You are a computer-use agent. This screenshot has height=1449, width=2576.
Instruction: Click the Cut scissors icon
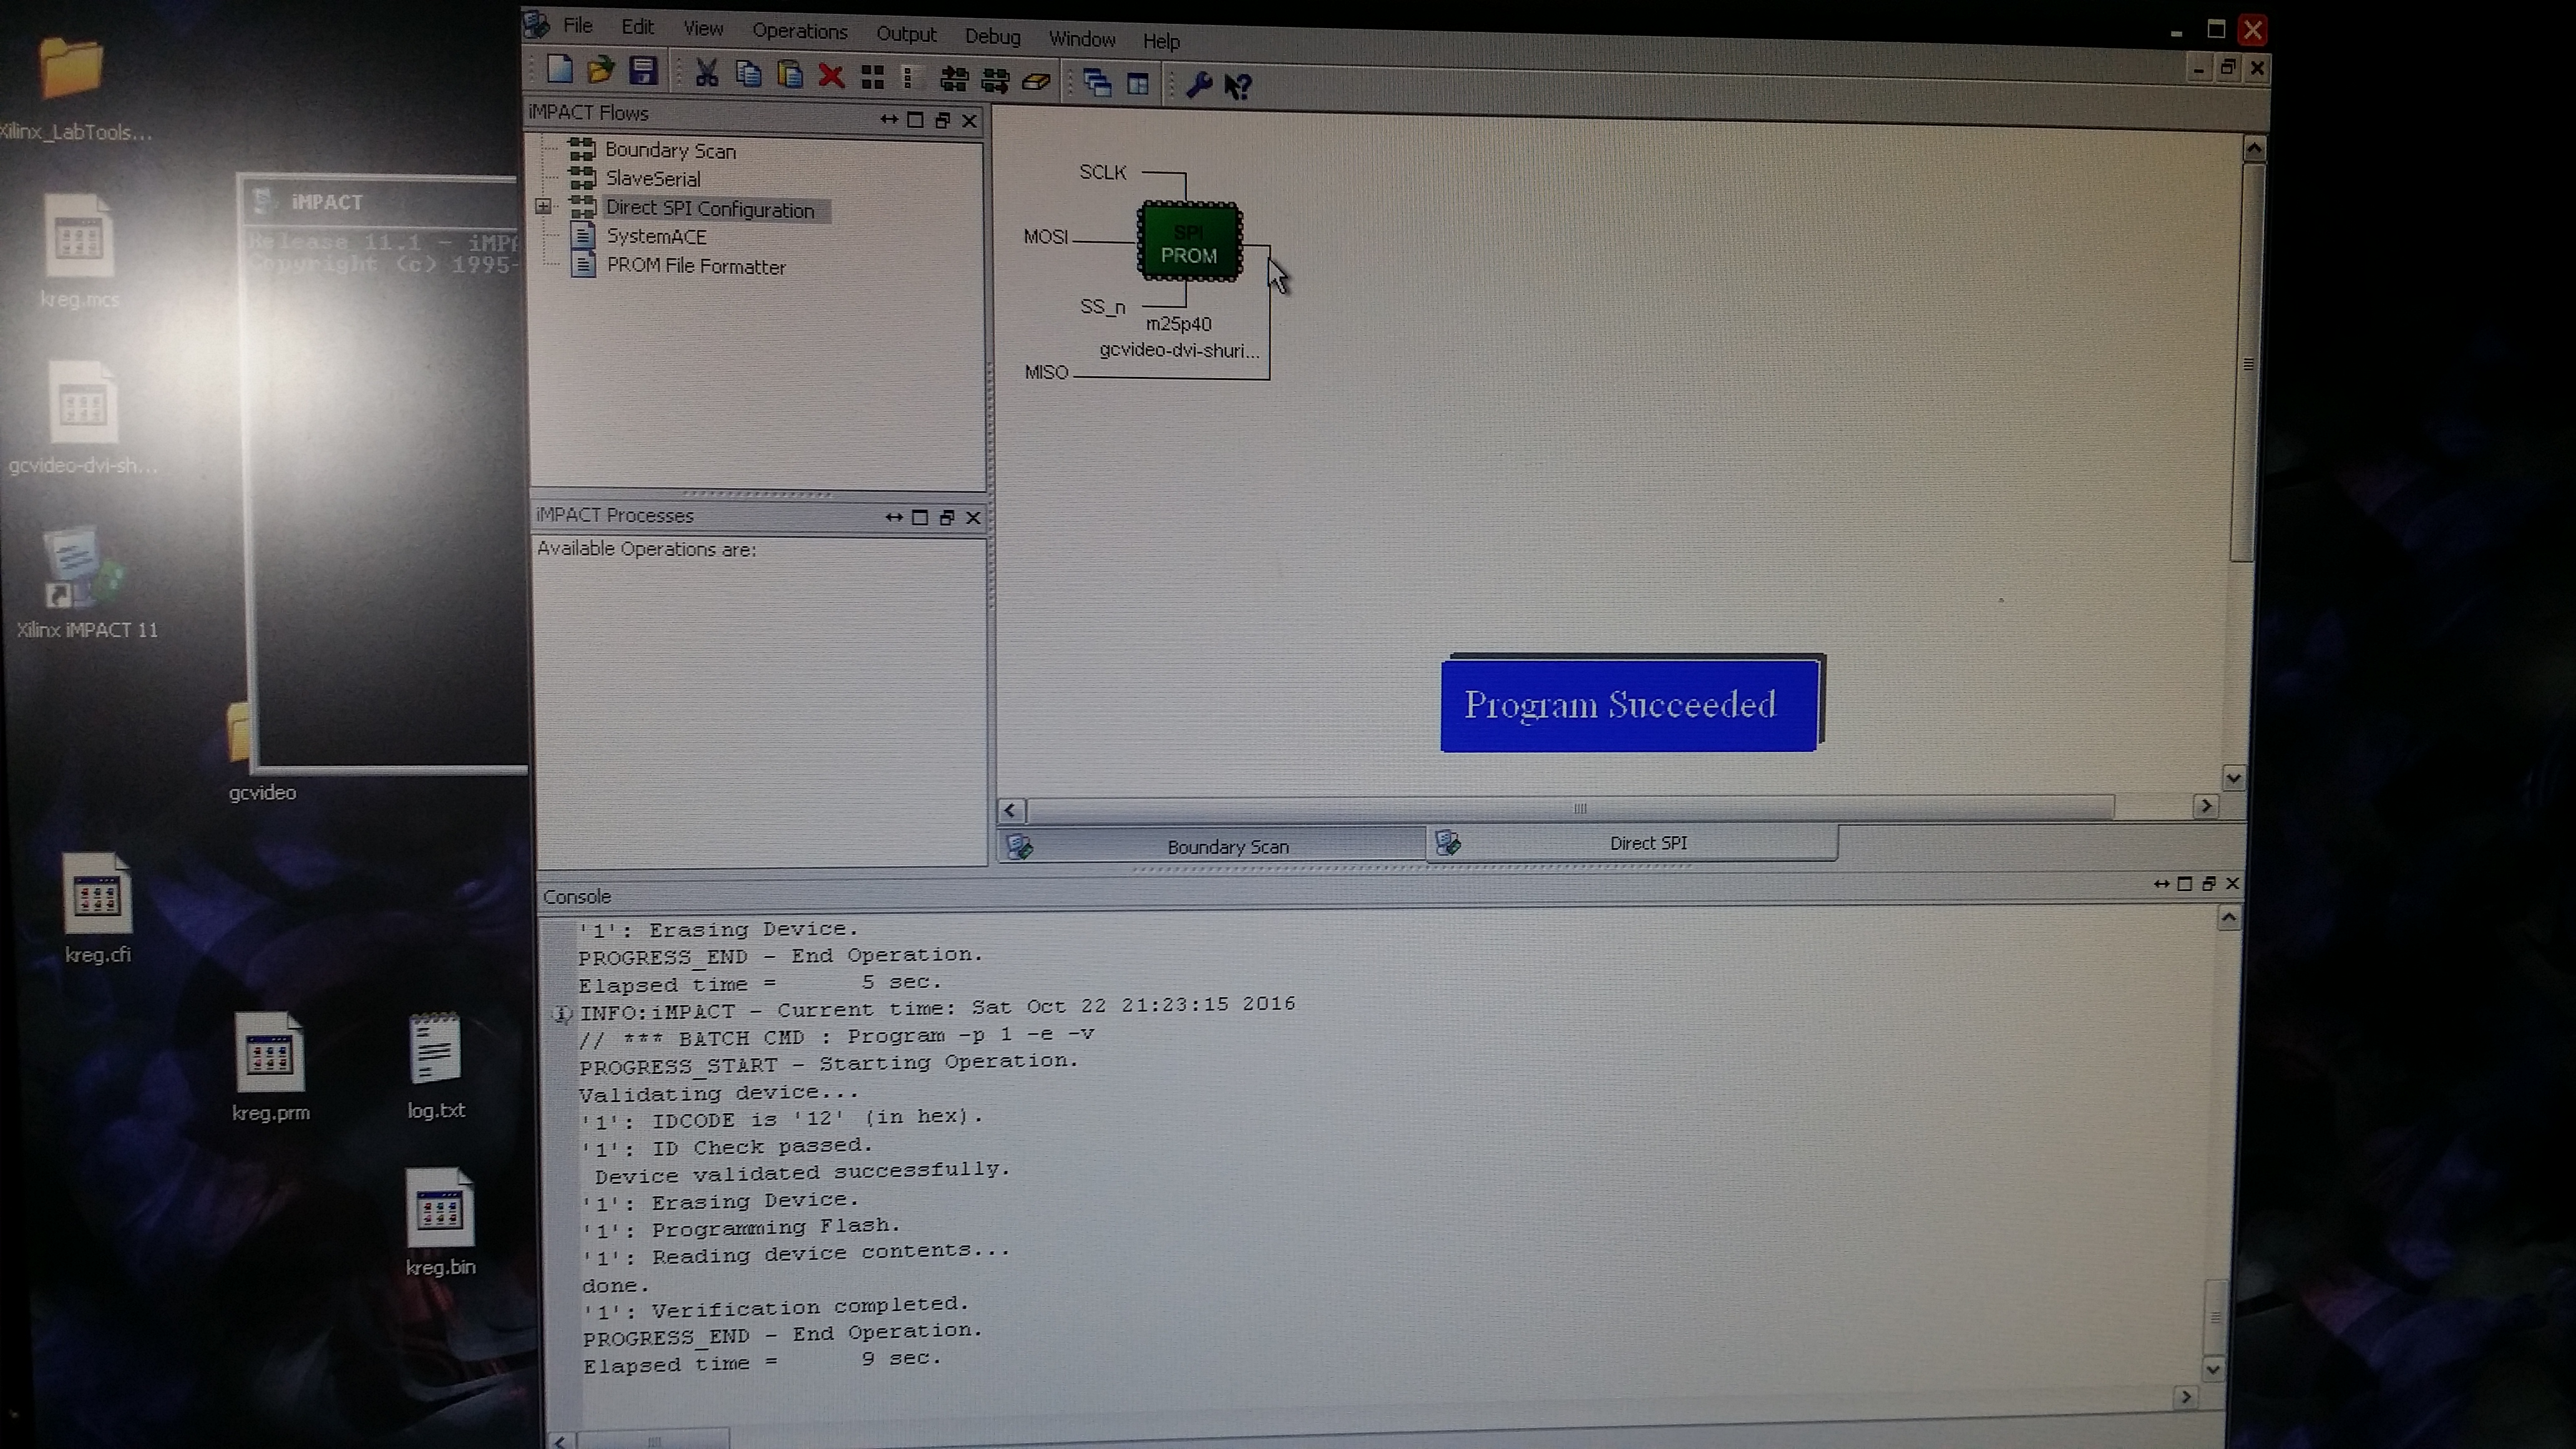tap(707, 73)
